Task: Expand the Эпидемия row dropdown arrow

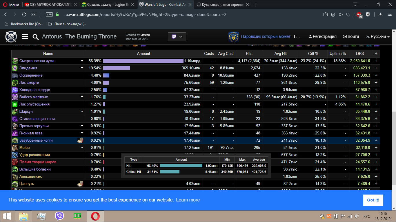Action: click(82, 68)
